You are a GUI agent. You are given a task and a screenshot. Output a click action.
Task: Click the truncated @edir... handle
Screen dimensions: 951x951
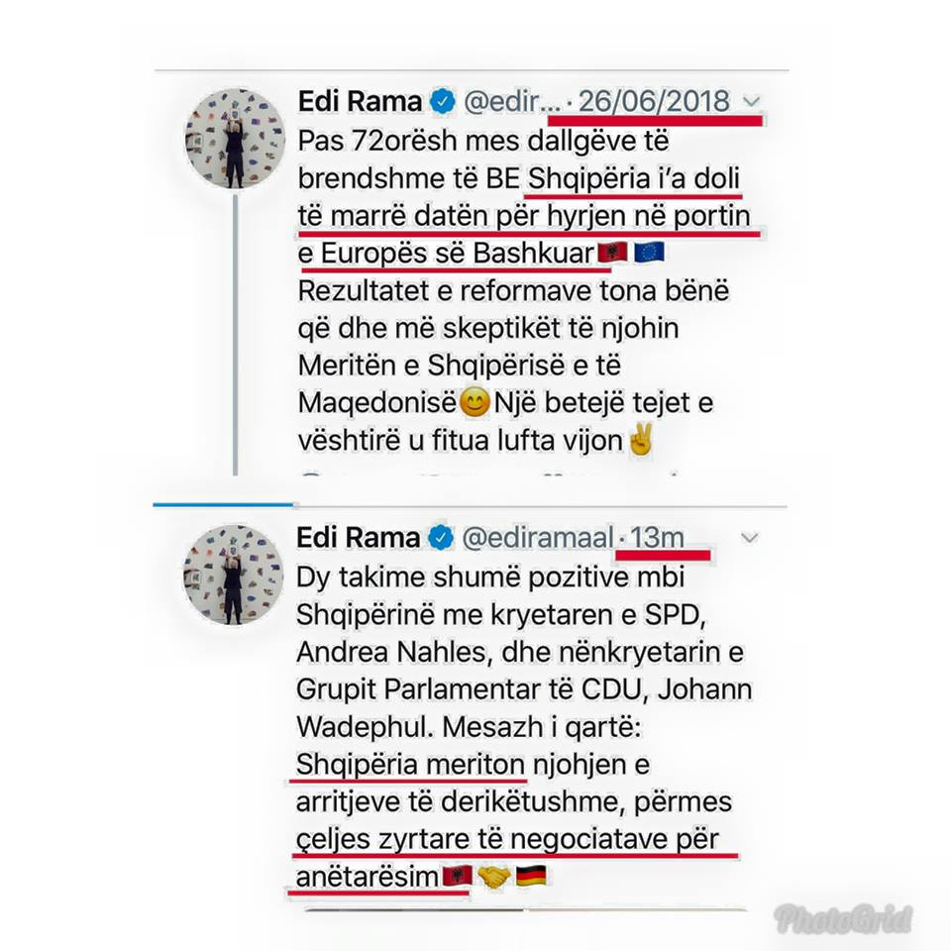coord(512,101)
